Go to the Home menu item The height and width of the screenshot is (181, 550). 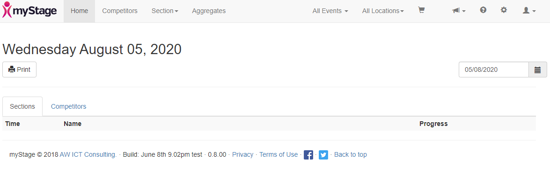point(79,11)
